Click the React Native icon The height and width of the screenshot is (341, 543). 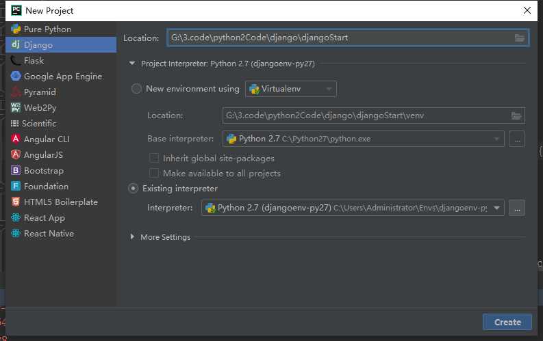click(16, 233)
